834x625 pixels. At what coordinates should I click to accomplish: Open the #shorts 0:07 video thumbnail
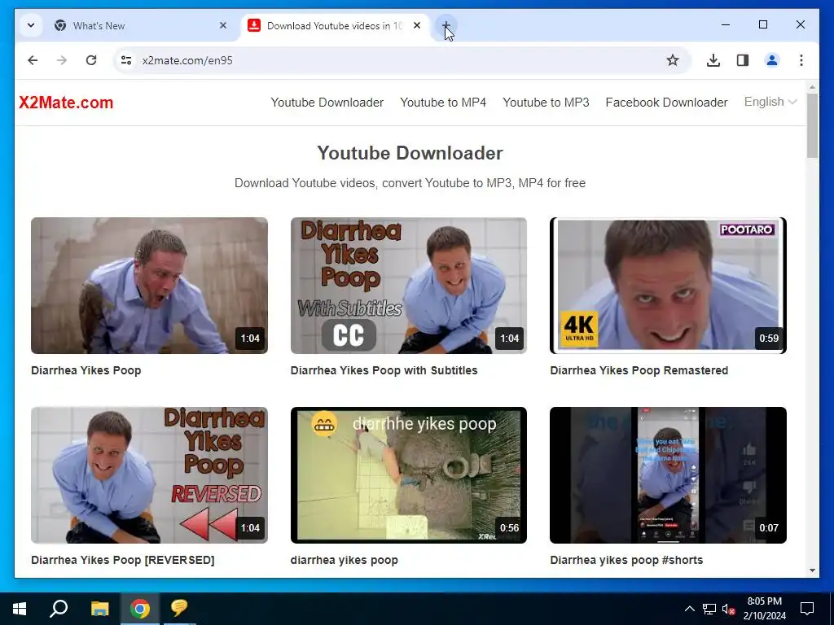[x=668, y=475]
